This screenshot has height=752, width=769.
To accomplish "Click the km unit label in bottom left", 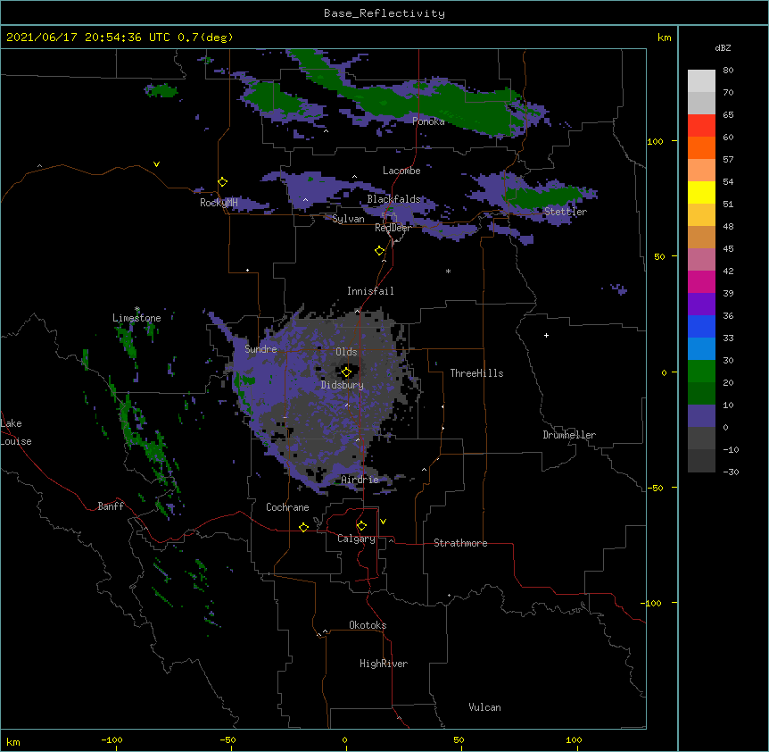I will pyautogui.click(x=13, y=741).
